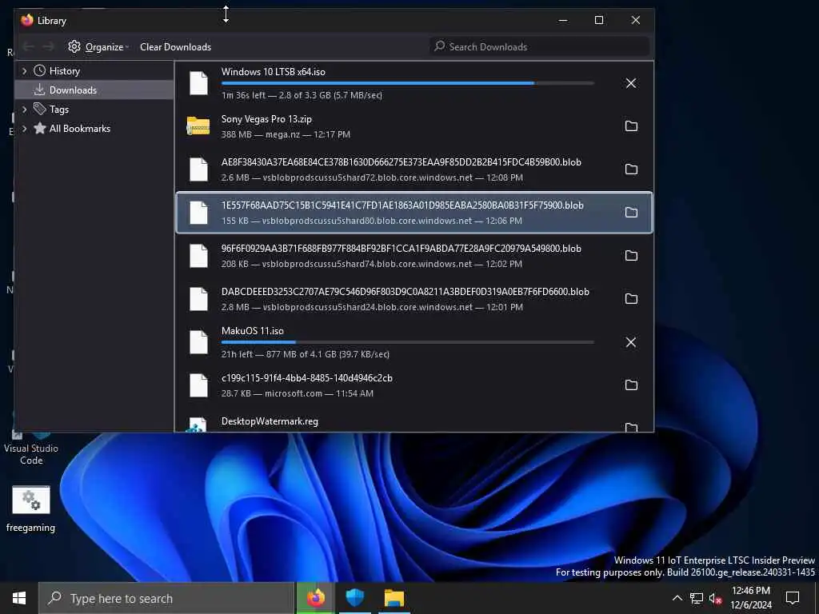Show folder for the AE8F38430A37 blob download

click(631, 169)
